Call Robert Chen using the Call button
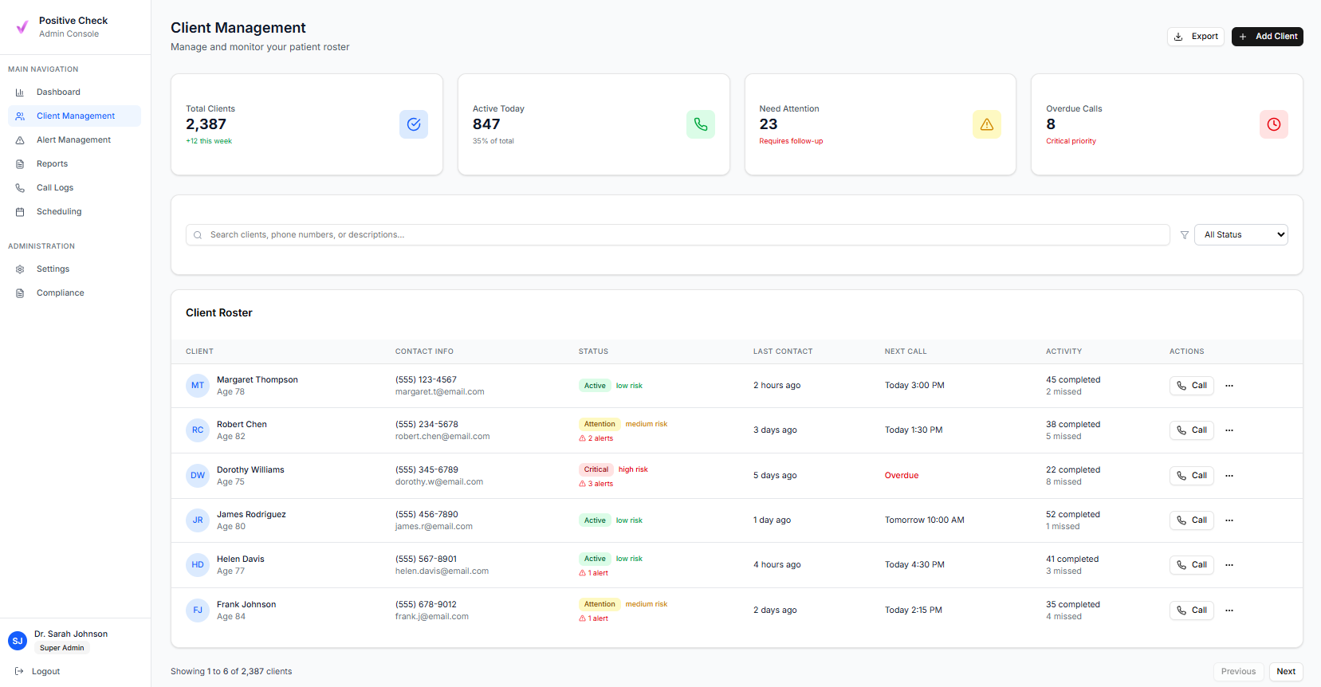1321x687 pixels. tap(1191, 430)
